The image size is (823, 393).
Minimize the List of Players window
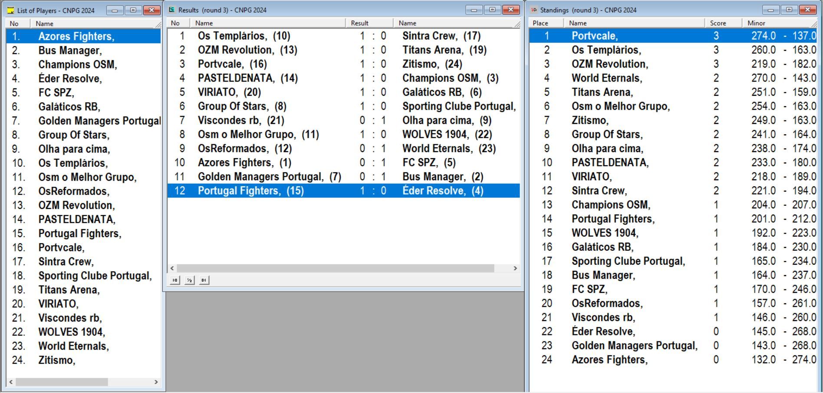point(115,10)
